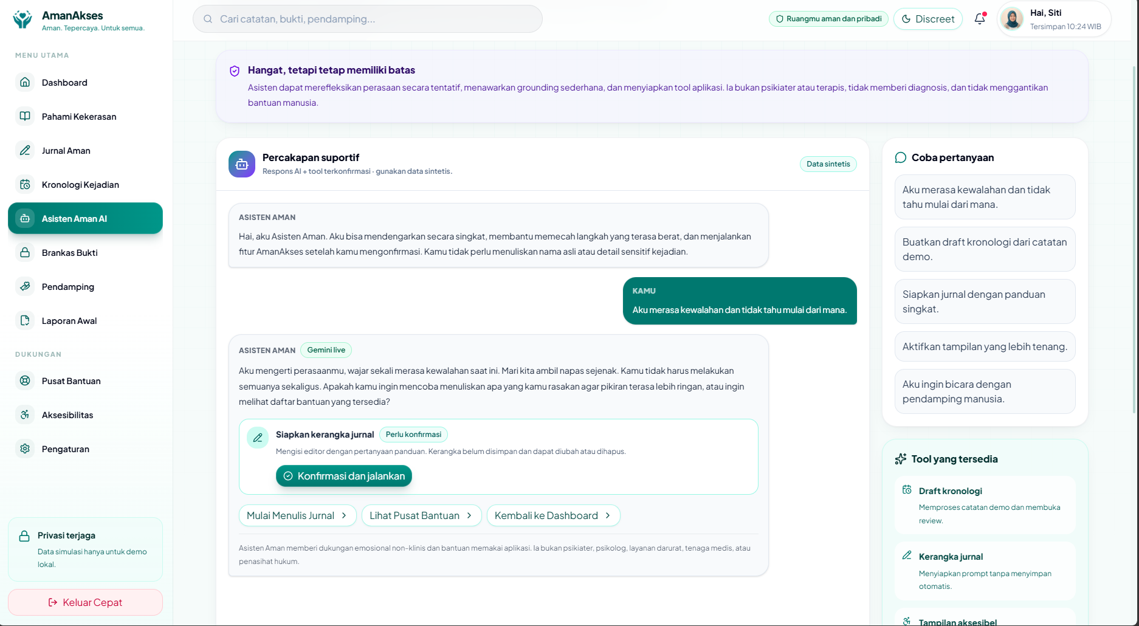Screen dimensions: 1139x626
Task: Click Siti's profile avatar
Action: (1013, 19)
